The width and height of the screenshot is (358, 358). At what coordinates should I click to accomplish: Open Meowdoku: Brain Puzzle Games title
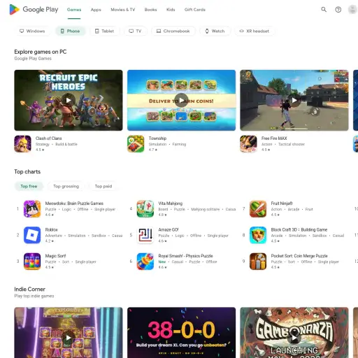(x=74, y=203)
